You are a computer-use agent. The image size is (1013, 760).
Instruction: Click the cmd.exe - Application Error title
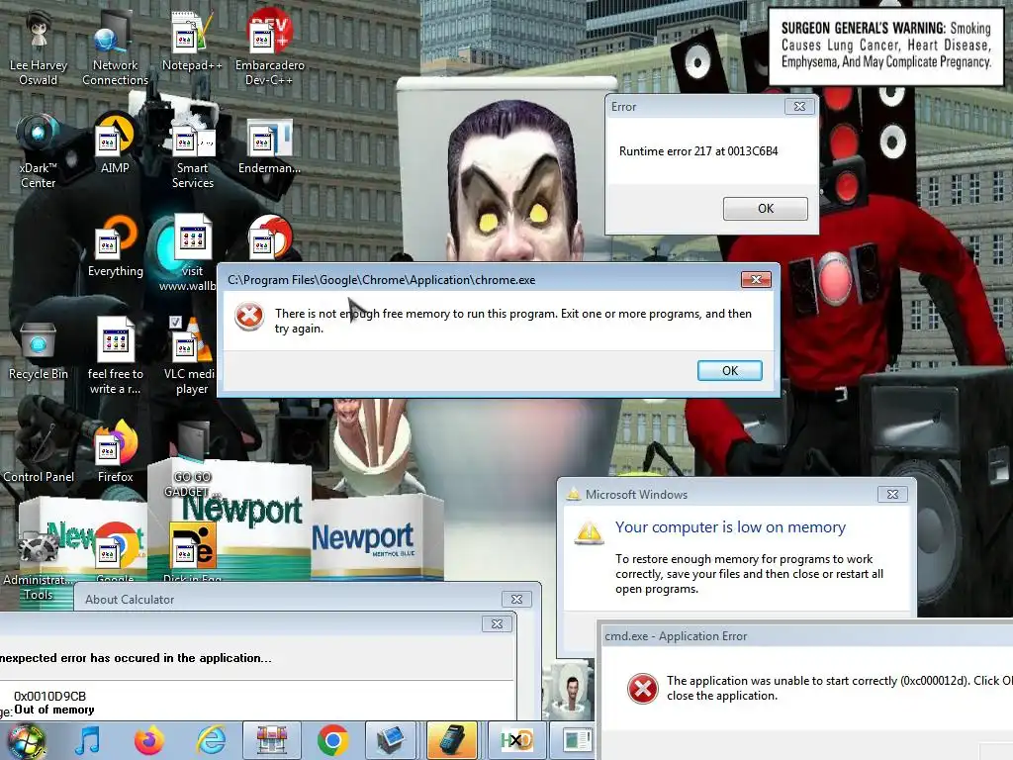coord(676,636)
